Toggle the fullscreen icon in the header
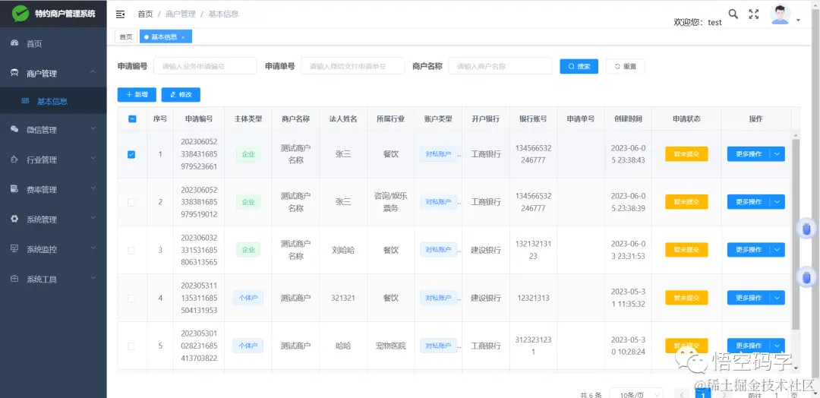820x398 pixels. tap(754, 14)
